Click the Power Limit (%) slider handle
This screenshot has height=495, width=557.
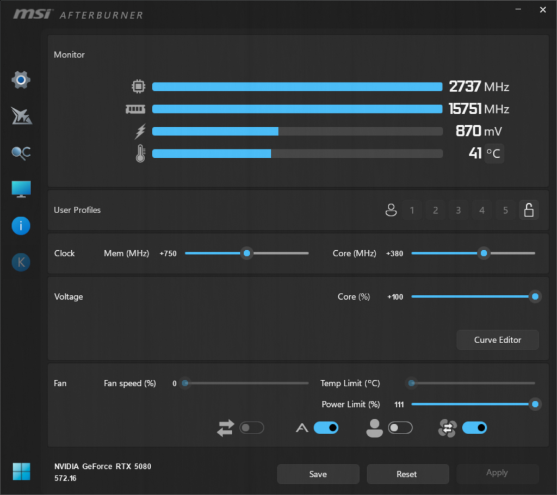535,404
